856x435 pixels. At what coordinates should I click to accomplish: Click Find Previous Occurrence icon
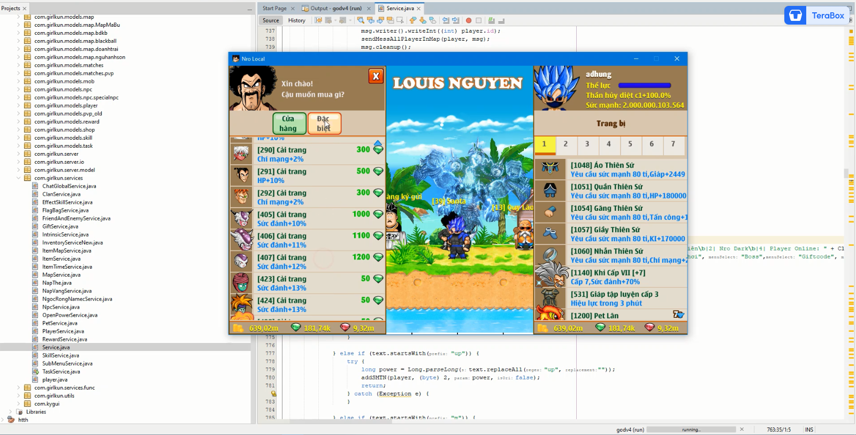[370, 20]
